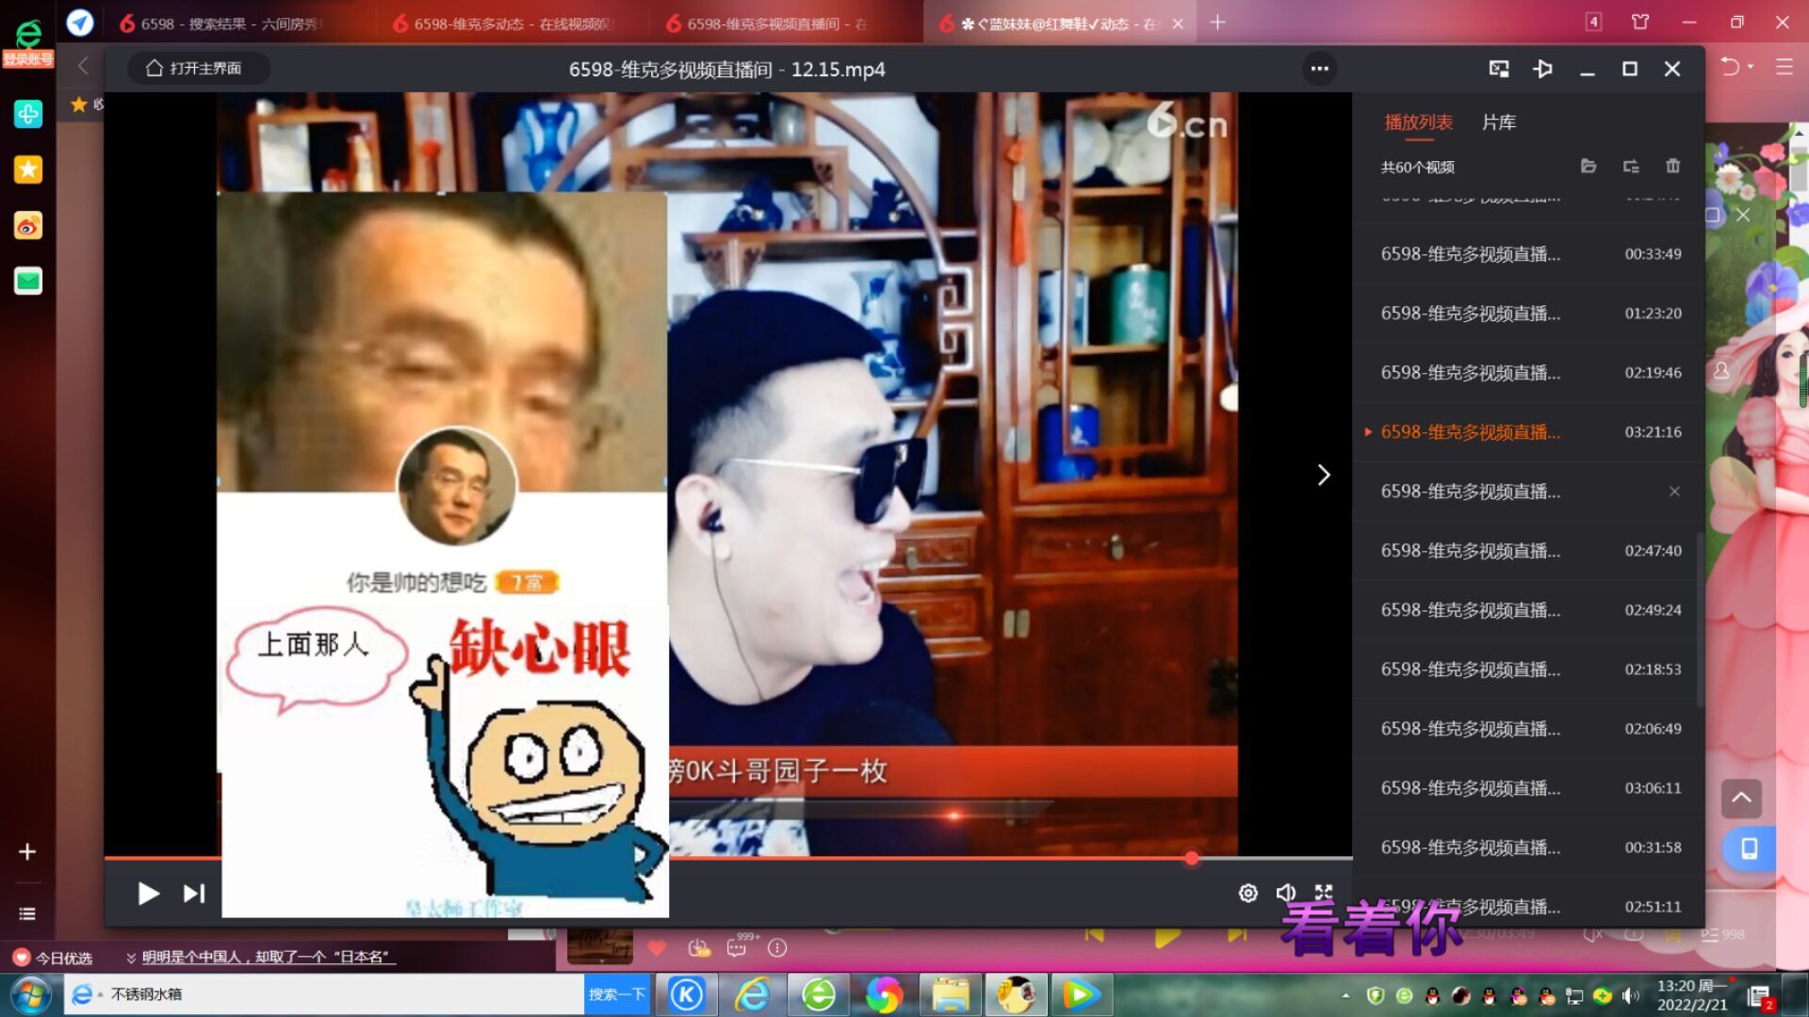Select the 片库 tab
The height and width of the screenshot is (1017, 1809).
pos(1498,122)
